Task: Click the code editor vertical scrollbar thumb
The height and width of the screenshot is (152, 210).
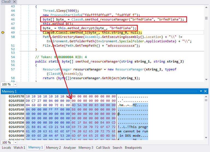Action: 206,18
